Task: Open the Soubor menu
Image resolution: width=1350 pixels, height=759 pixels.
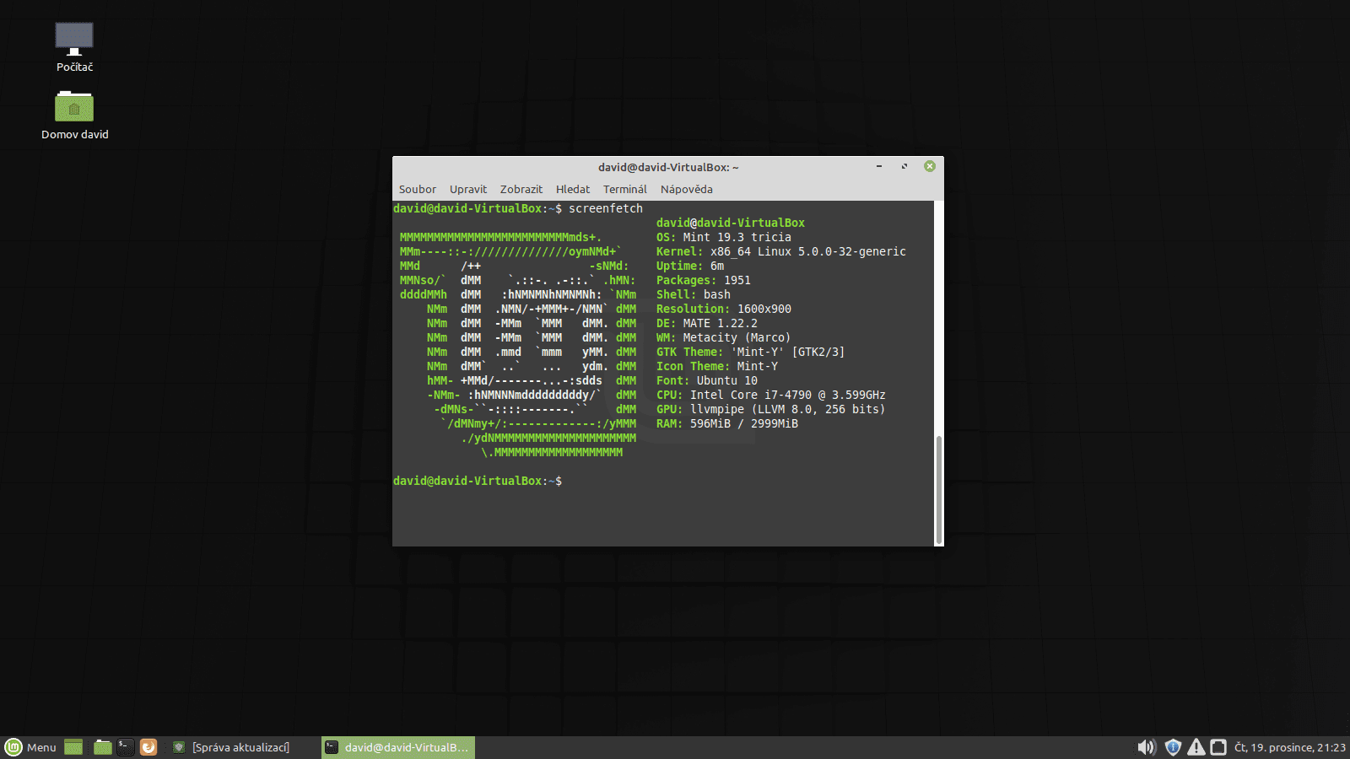Action: point(417,189)
